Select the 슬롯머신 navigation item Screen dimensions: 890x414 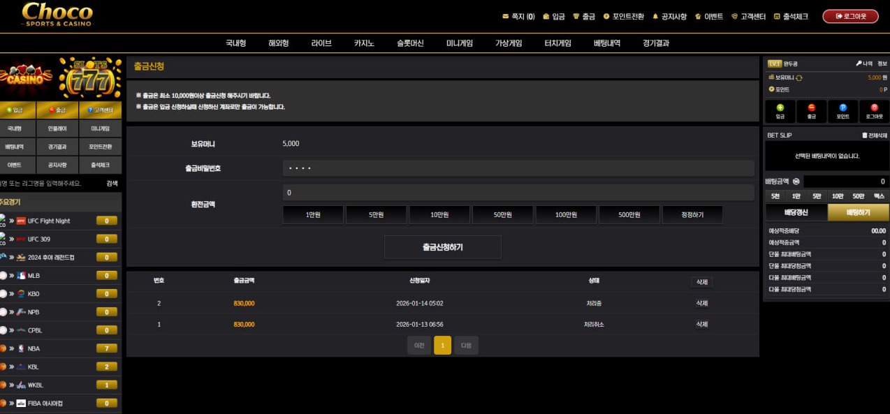[x=410, y=43]
